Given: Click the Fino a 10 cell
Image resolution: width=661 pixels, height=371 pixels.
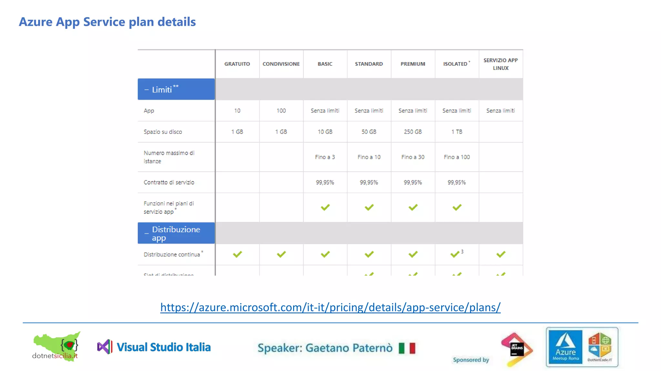Looking at the screenshot, I should [369, 157].
